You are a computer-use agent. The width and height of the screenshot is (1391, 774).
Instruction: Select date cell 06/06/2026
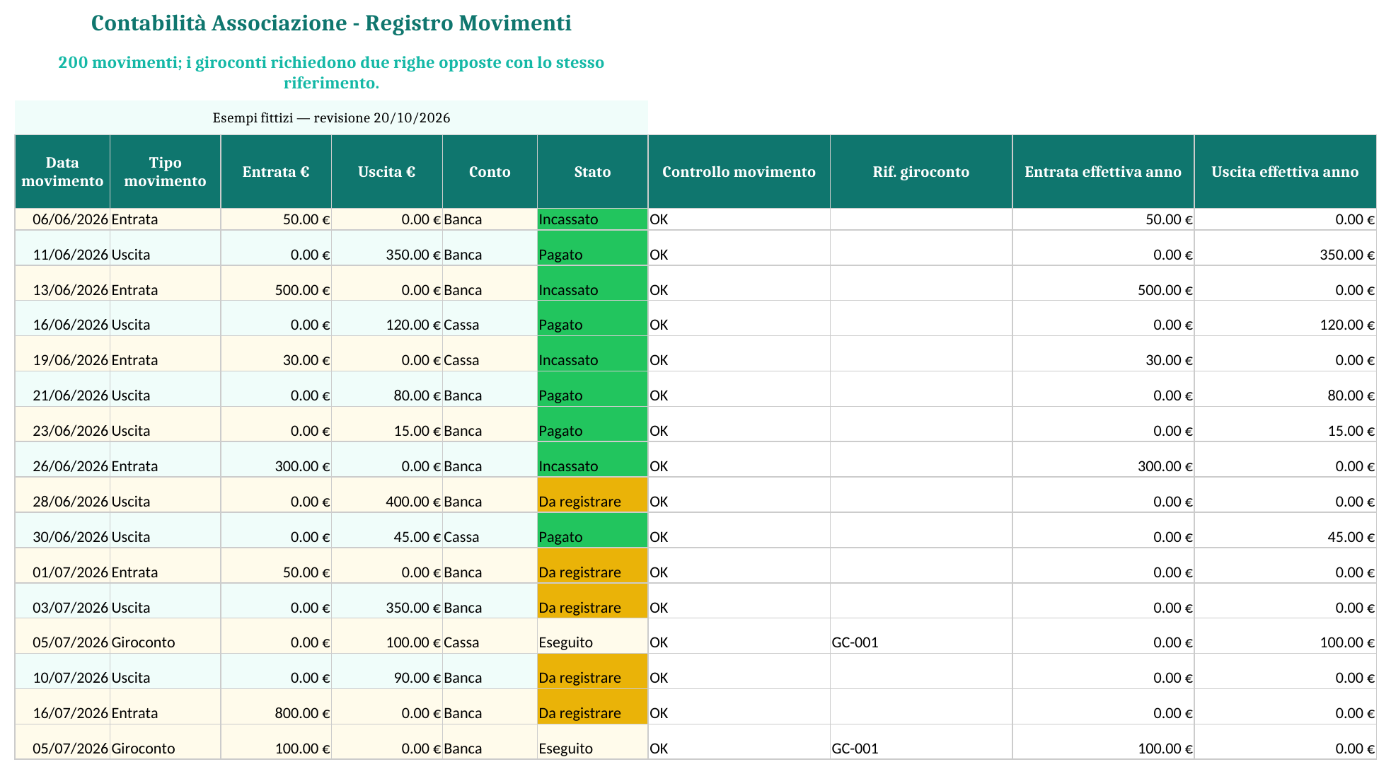[62, 219]
